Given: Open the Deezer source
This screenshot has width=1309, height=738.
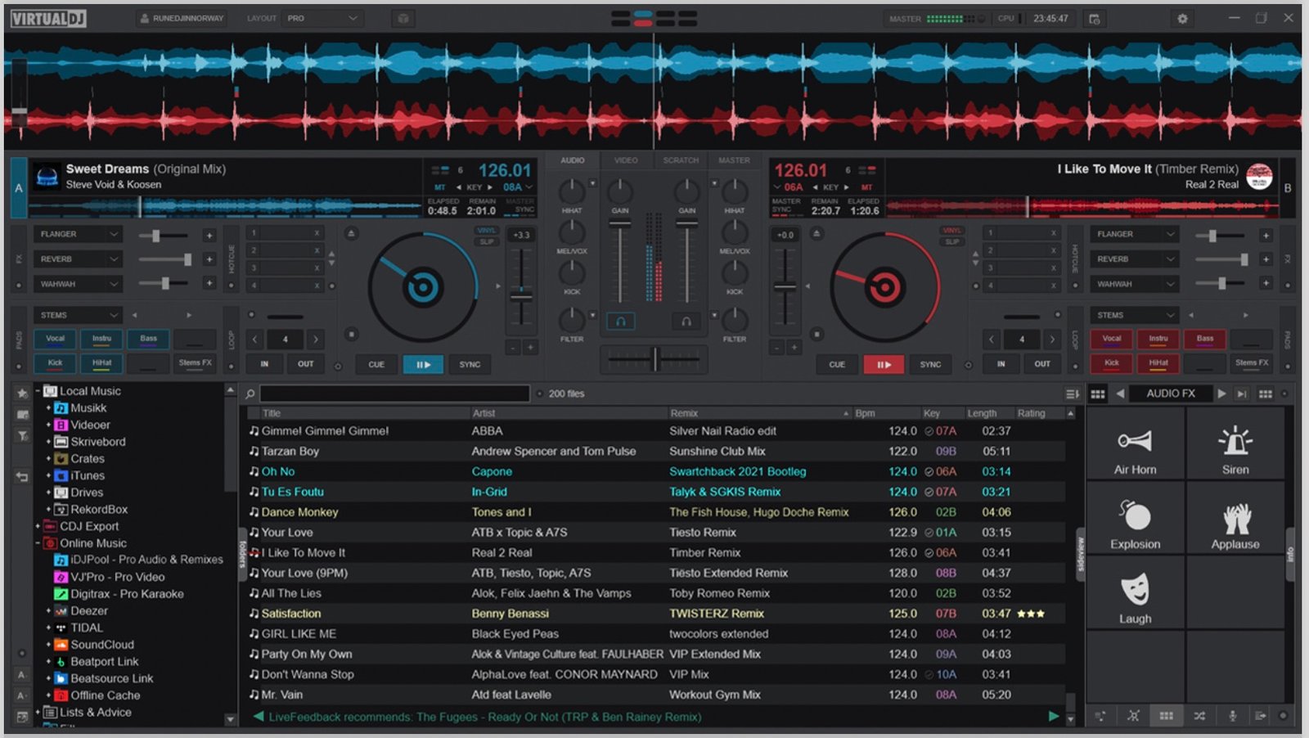Looking at the screenshot, I should point(88,610).
